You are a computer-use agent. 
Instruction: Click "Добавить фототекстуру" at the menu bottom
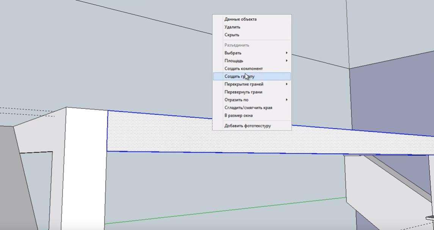248,126
